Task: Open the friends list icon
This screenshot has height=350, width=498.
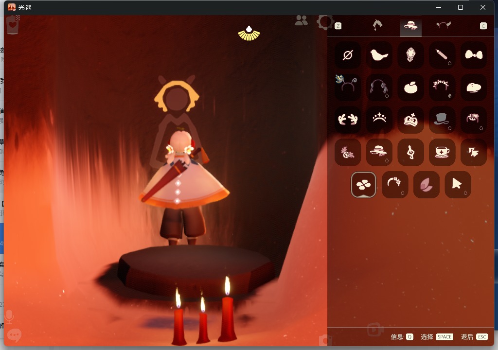Action: (x=301, y=20)
